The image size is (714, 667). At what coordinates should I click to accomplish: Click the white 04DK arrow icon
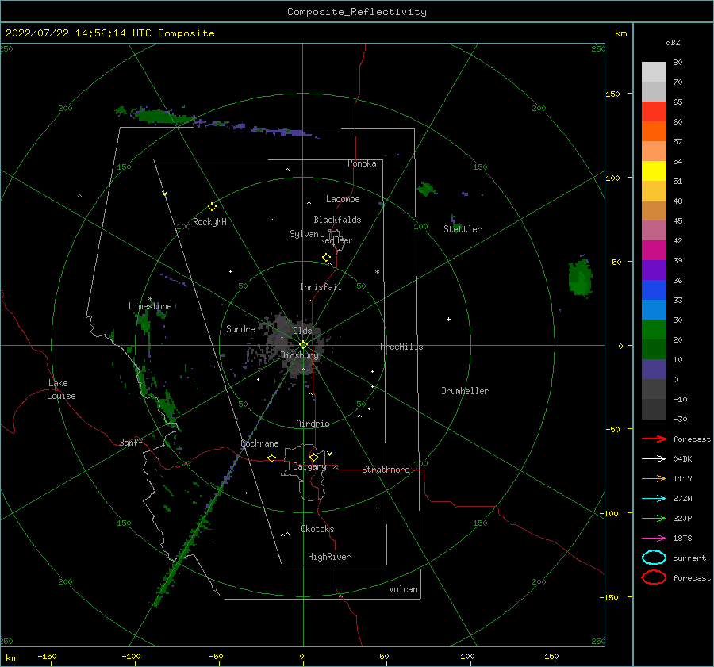tap(654, 458)
